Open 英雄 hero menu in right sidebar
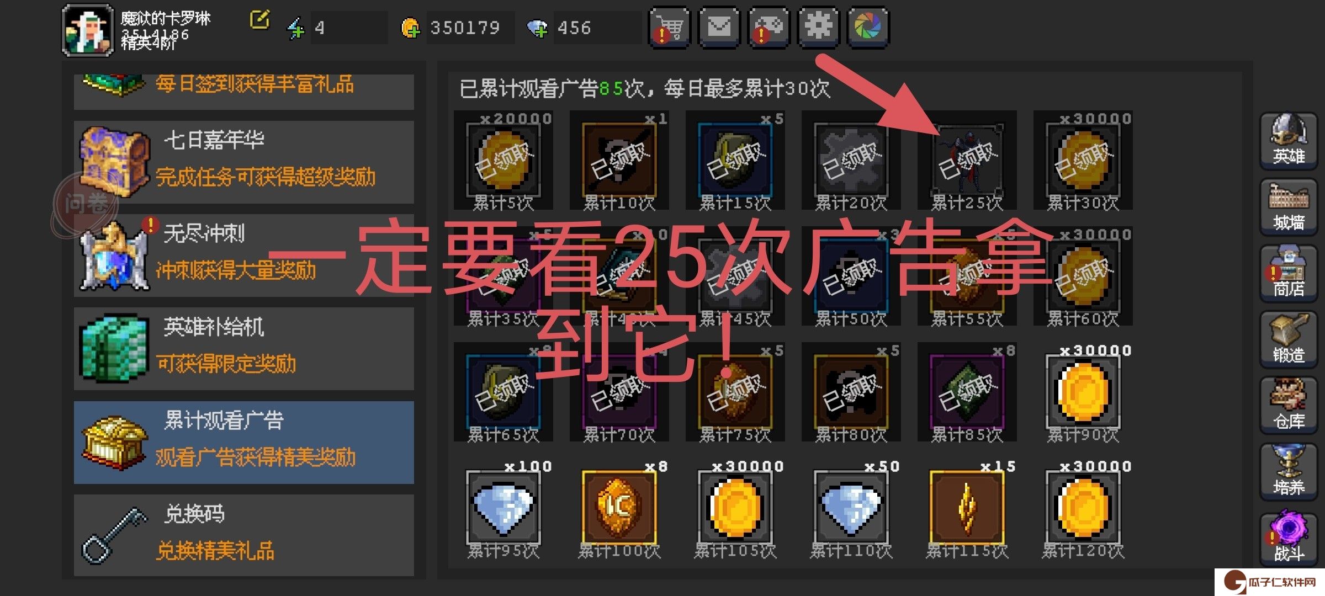1325x596 pixels. pos(1289,140)
